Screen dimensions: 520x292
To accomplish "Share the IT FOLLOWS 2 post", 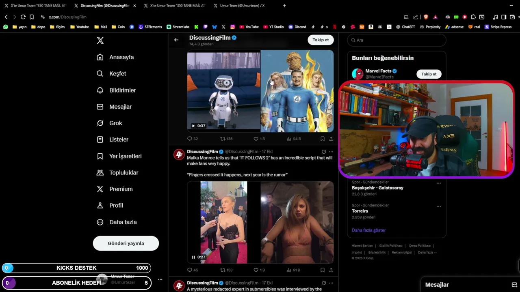I will tap(331, 270).
